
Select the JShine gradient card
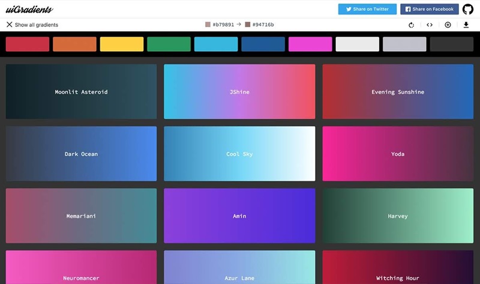(x=239, y=92)
